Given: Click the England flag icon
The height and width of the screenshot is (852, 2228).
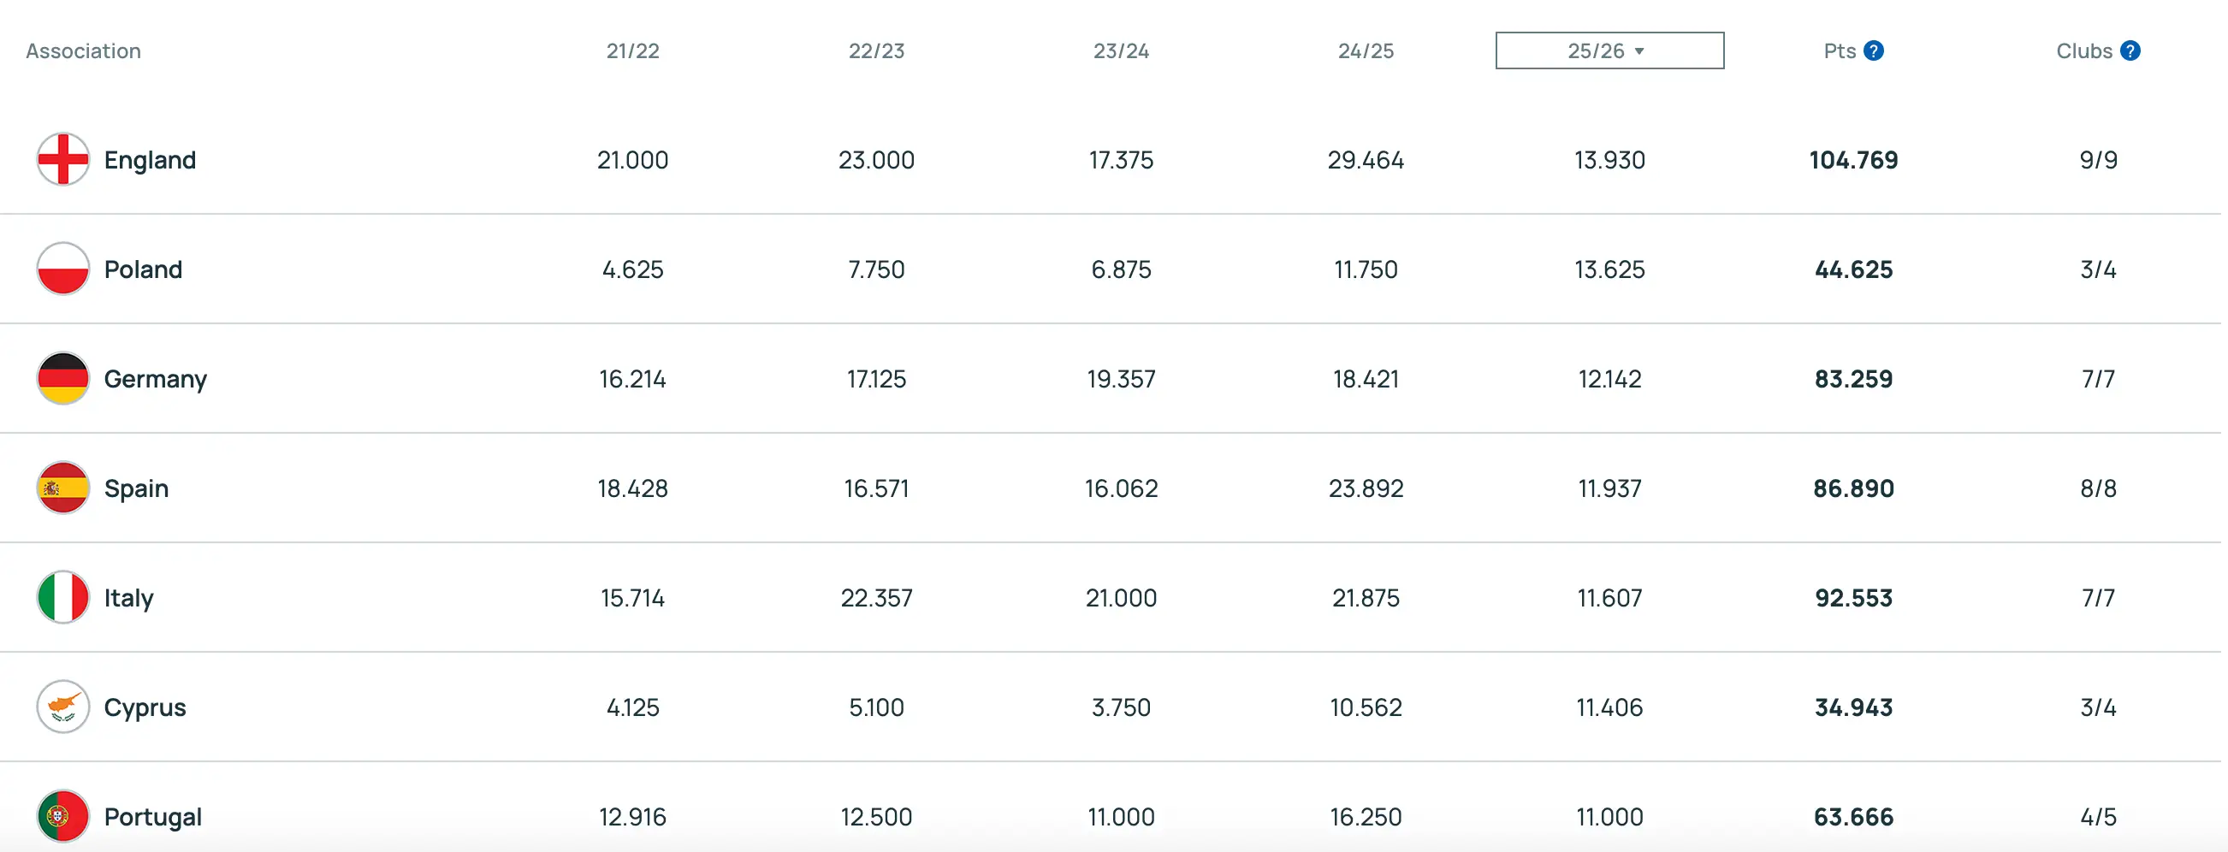Looking at the screenshot, I should tap(63, 159).
